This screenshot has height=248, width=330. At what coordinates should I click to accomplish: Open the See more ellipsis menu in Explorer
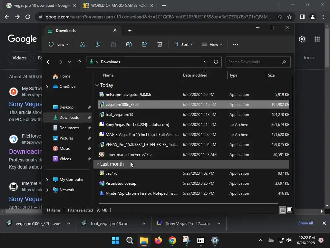(x=236, y=45)
